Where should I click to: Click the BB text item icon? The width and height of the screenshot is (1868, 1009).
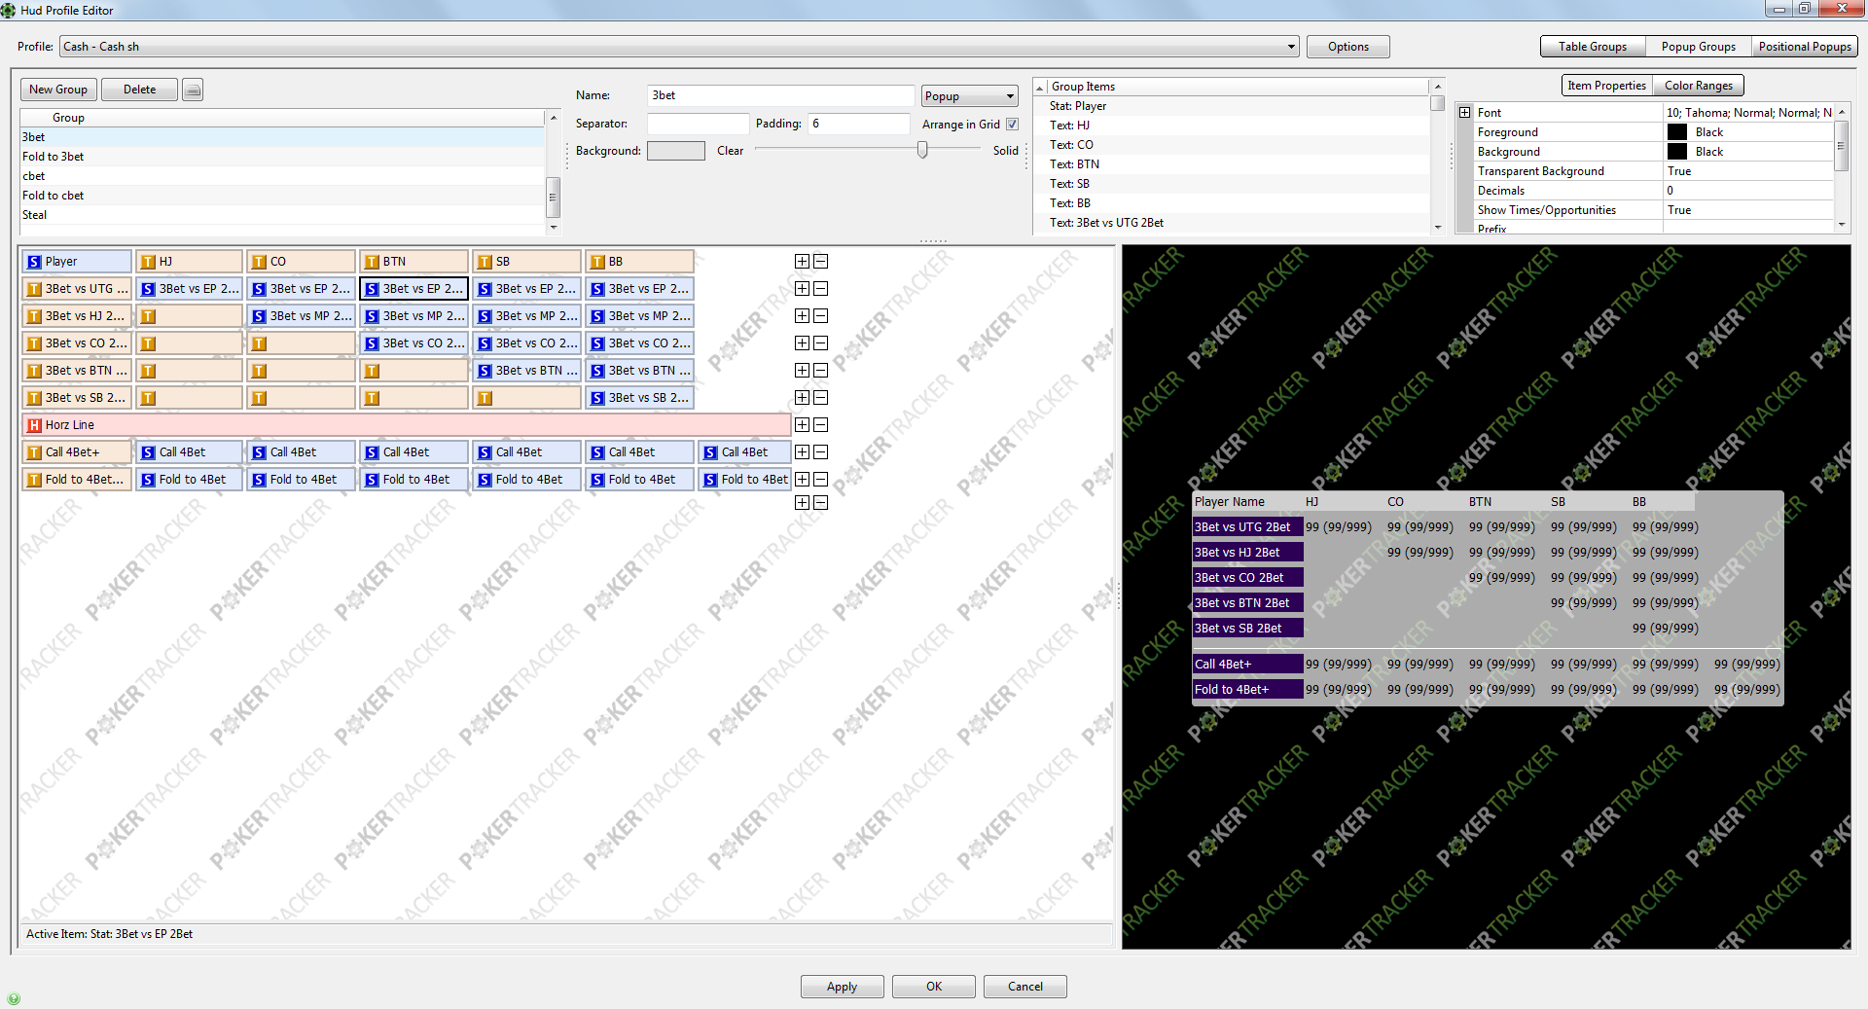click(597, 262)
